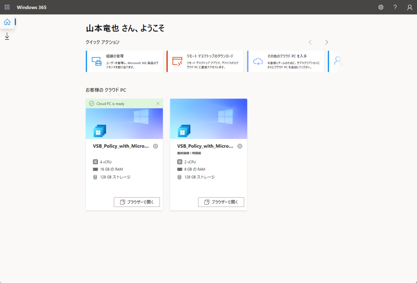Click the 組織の管理 briefcase icon
The image size is (417, 283).
tap(97, 61)
